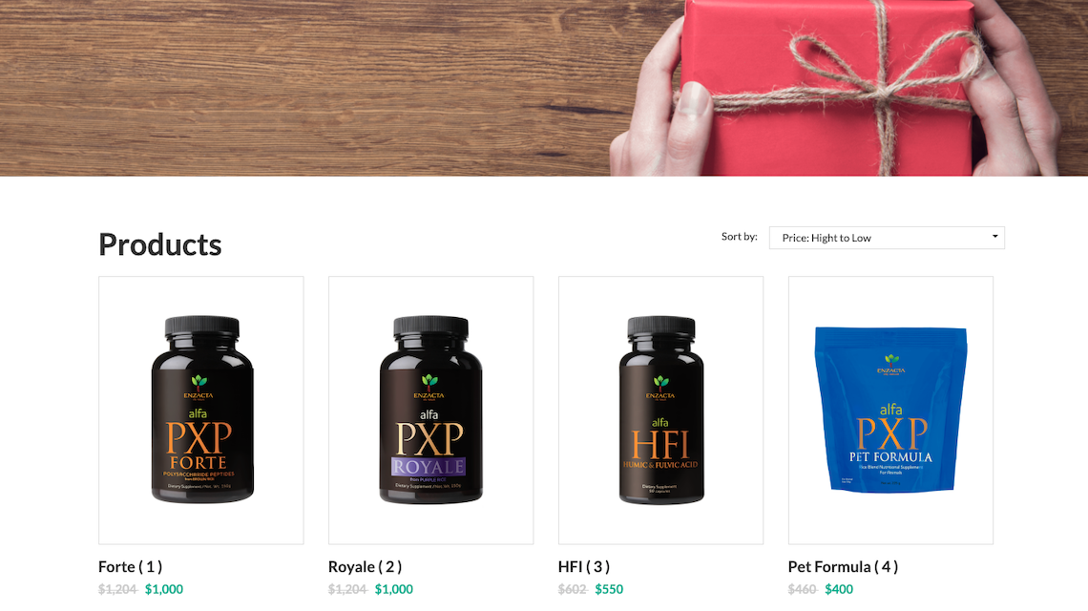Click the Royale ( 2 ) product title
The width and height of the screenshot is (1088, 611).
[365, 566]
